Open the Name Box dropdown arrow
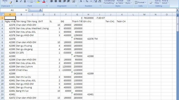This screenshot has width=179, height=100. (26, 10)
